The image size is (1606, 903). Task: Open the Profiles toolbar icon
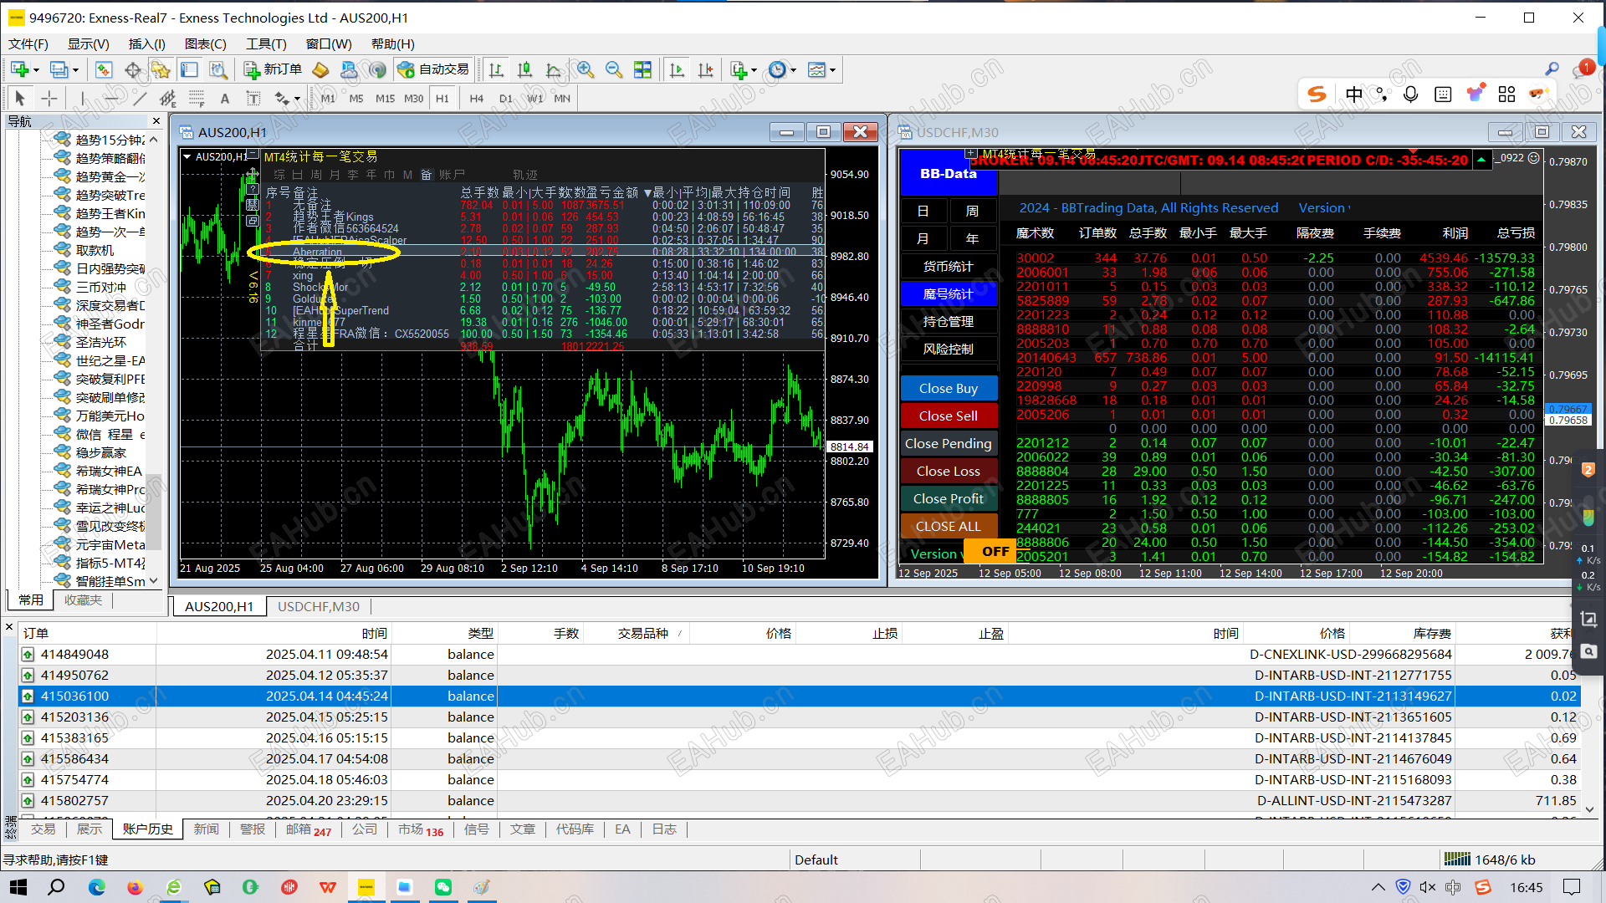(59, 70)
